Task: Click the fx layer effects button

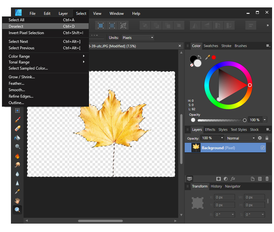Action: coord(233,179)
